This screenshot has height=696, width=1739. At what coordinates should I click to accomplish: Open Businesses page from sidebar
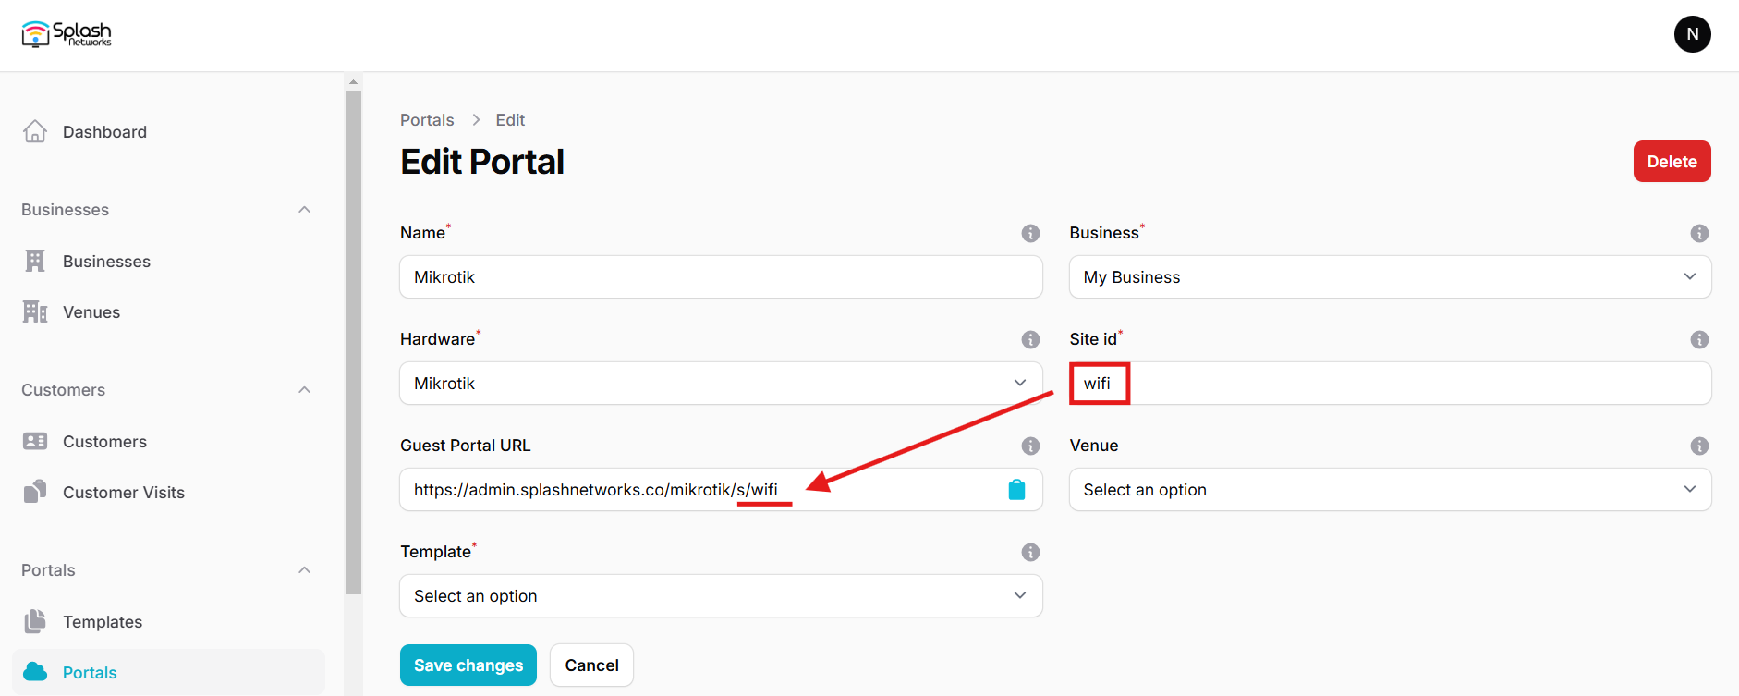(168, 261)
